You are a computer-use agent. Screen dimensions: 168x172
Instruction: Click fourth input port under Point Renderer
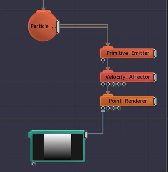119,108
